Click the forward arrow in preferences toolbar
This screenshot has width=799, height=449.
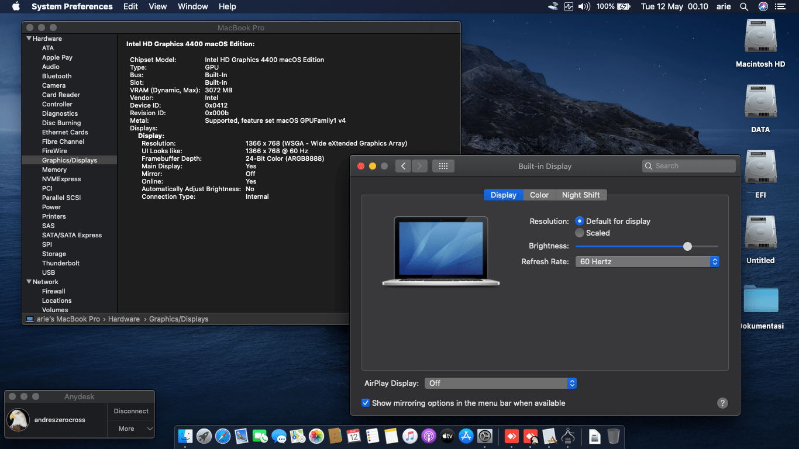pyautogui.click(x=419, y=166)
